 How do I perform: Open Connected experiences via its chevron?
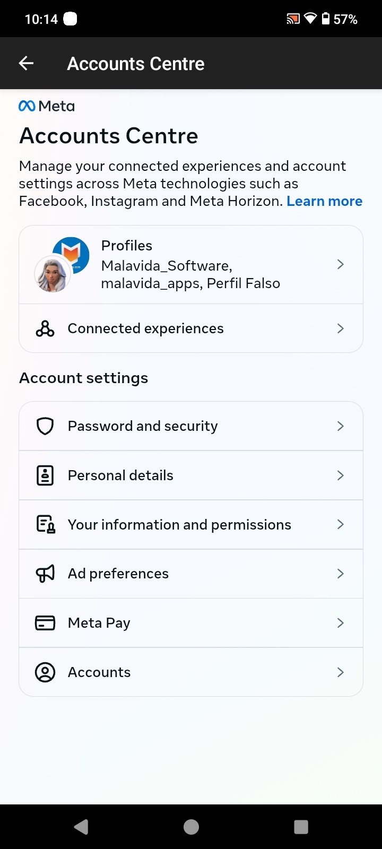click(x=341, y=328)
